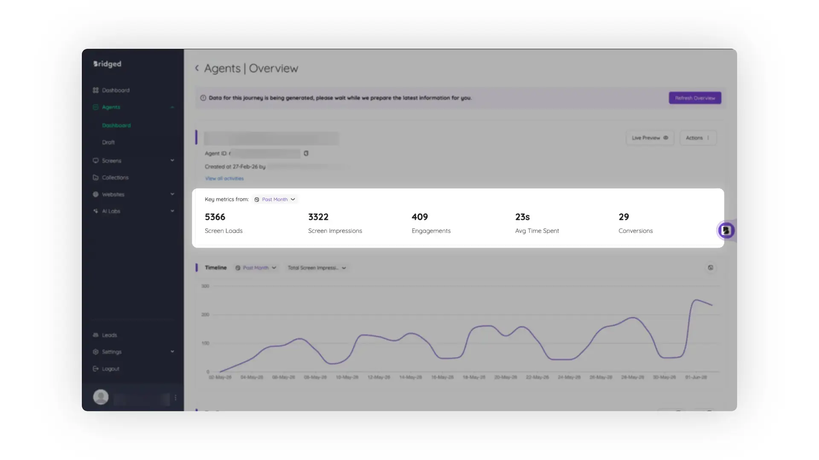The height and width of the screenshot is (460, 819).
Task: Expand the Websites sidebar menu
Action: (x=172, y=194)
